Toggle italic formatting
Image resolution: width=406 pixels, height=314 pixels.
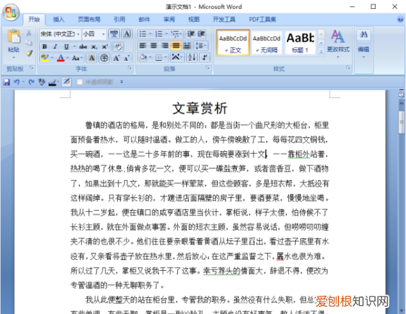point(55,47)
